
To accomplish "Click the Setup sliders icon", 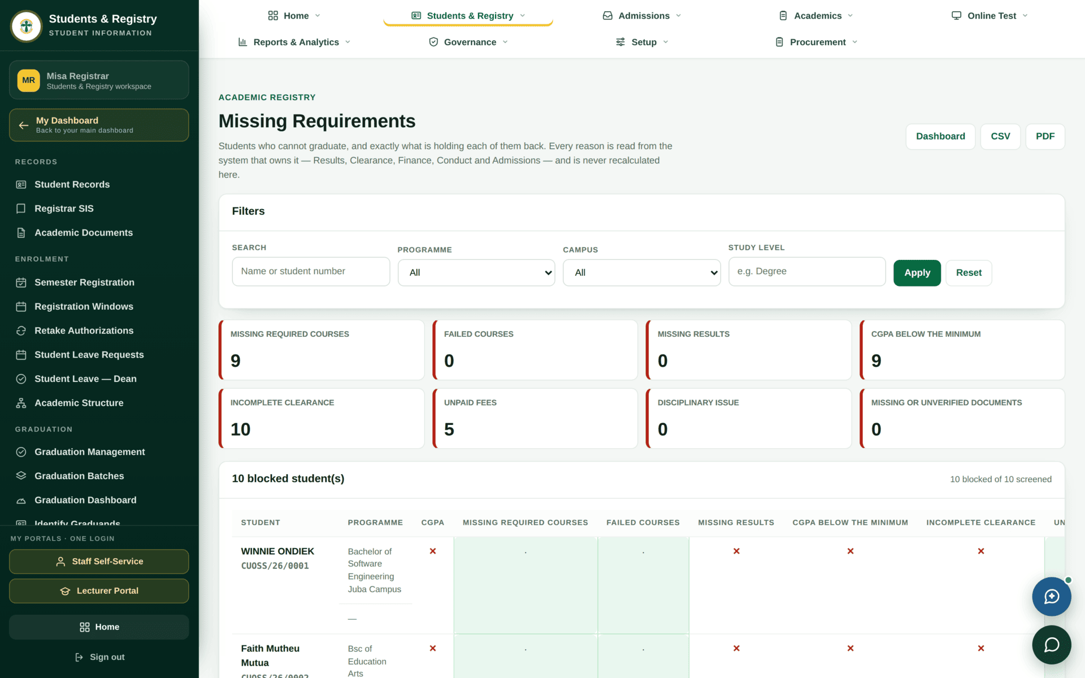I will tap(620, 42).
